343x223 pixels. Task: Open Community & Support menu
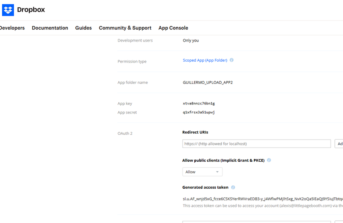pos(125,28)
